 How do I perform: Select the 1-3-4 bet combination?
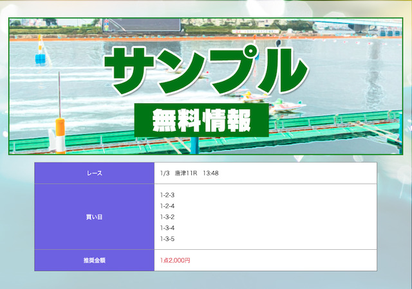tap(167, 228)
